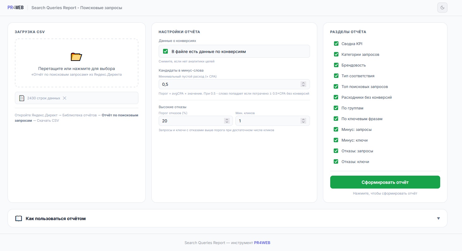Click the hint Снимите, если нет аналитики целей
Viewport: 462px width, 251px height.
pos(186,61)
